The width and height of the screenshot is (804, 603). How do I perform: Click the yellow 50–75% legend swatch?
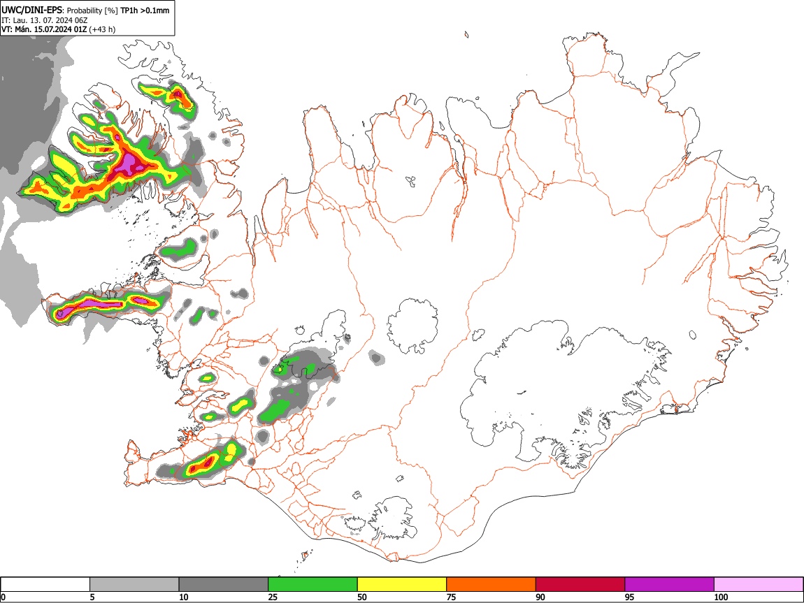coord(402,584)
